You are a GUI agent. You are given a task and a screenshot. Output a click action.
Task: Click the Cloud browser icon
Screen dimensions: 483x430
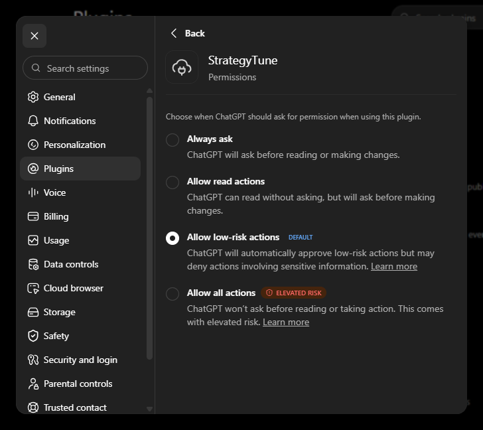[33, 288]
